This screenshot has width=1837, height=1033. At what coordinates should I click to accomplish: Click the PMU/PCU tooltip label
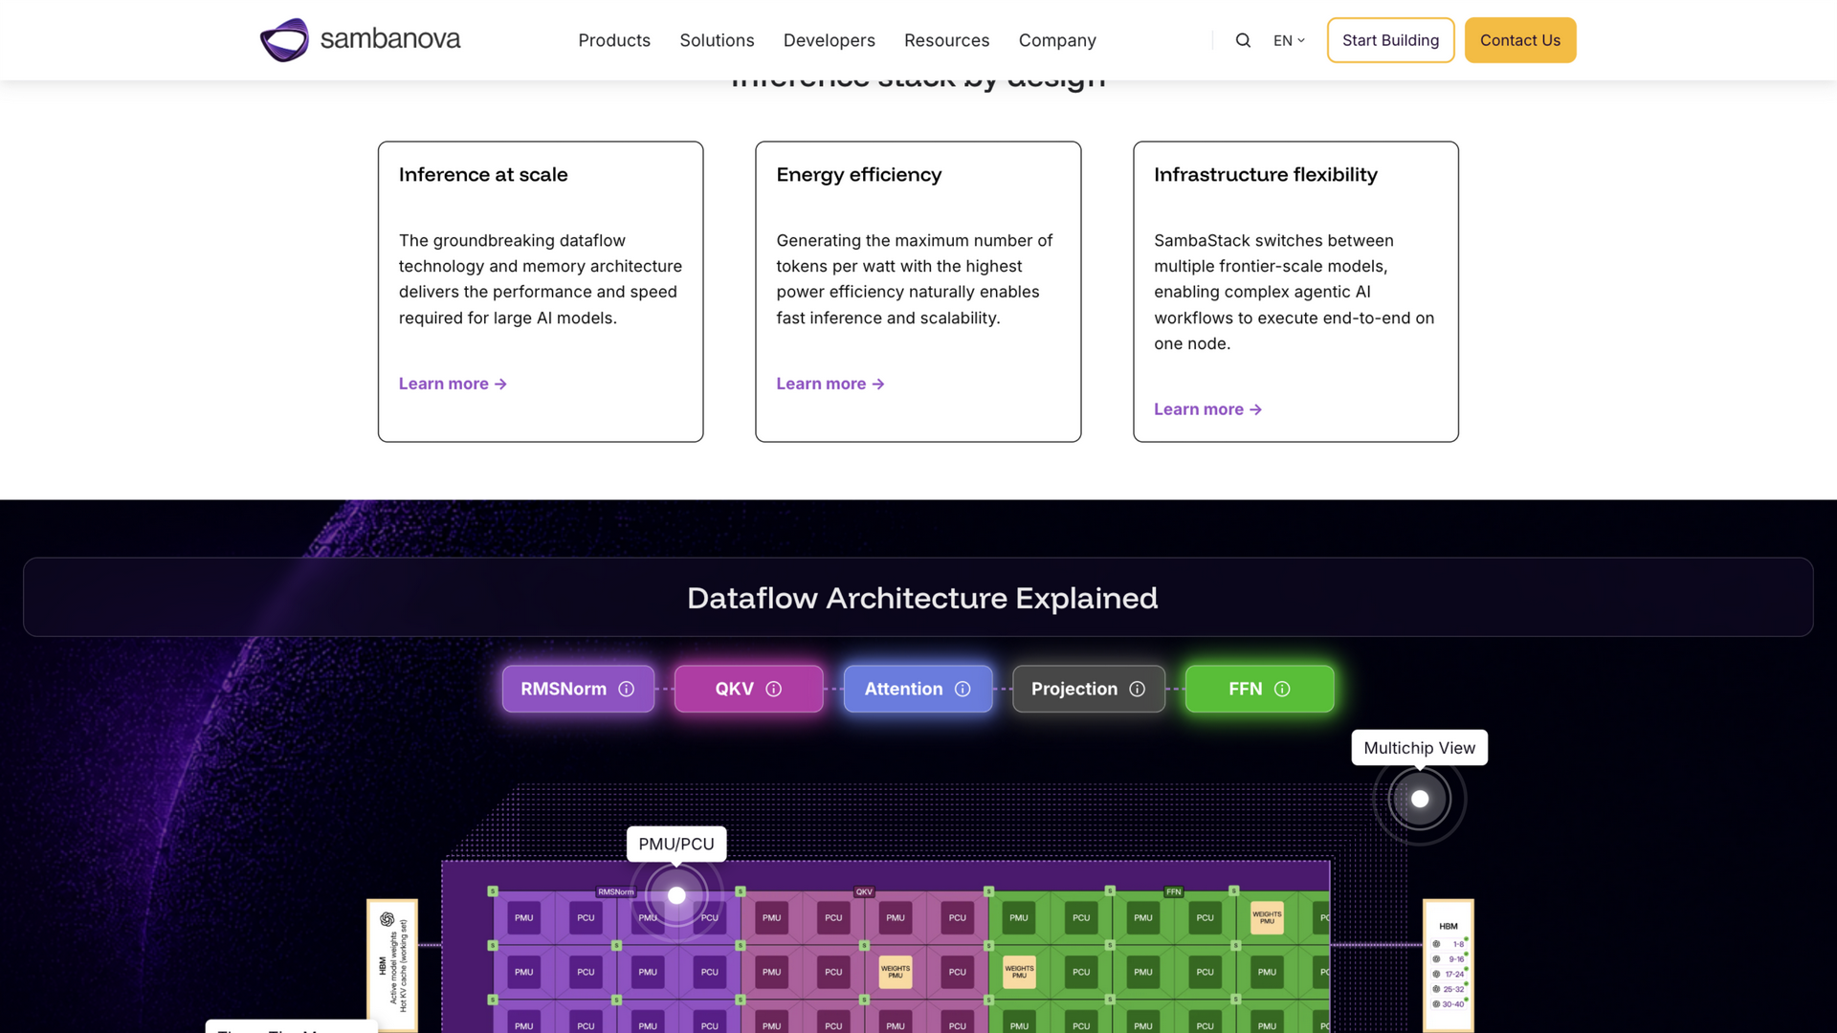tap(676, 844)
